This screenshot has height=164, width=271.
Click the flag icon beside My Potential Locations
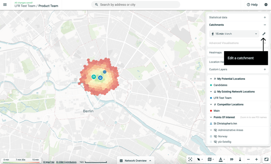click(215, 79)
